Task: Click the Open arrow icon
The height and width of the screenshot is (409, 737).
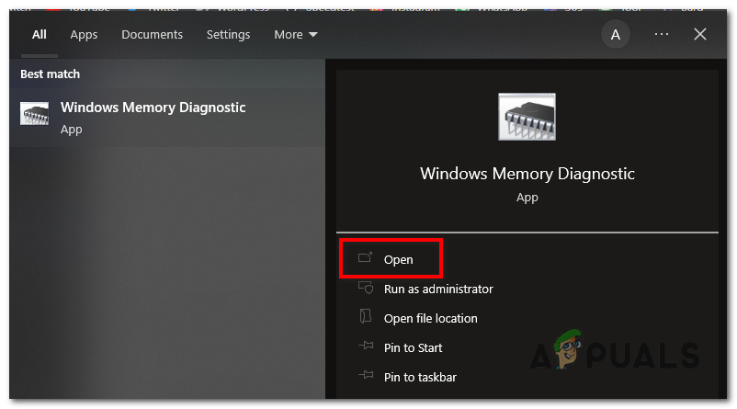Action: coord(365,257)
